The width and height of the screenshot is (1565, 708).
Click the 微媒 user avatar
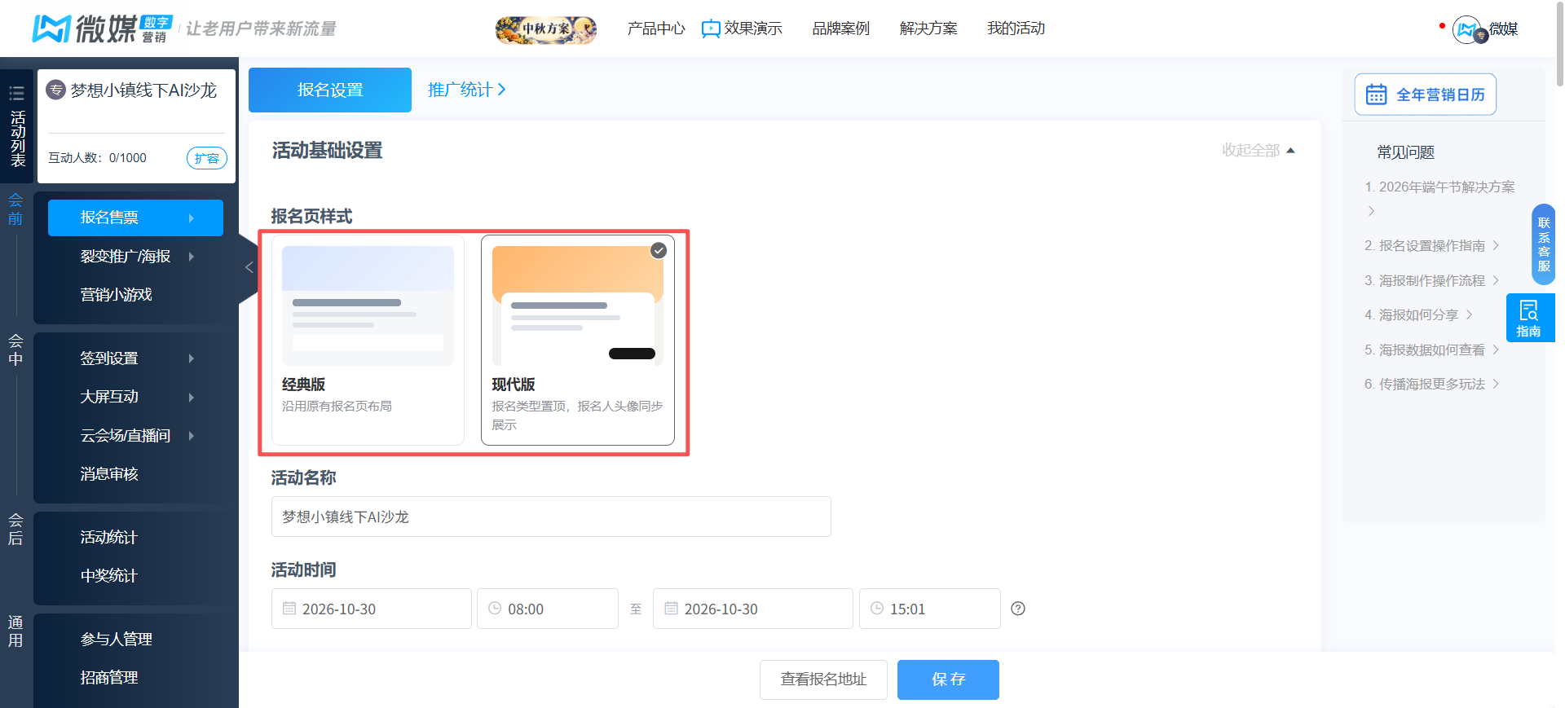click(x=1467, y=30)
